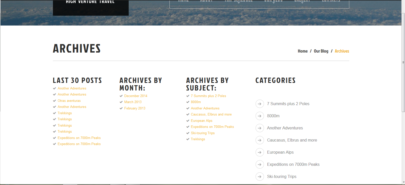This screenshot has height=185, width=405.
Task: Click arrow icon beside Expeditions on 7000m Peaks category
Action: tap(260, 165)
